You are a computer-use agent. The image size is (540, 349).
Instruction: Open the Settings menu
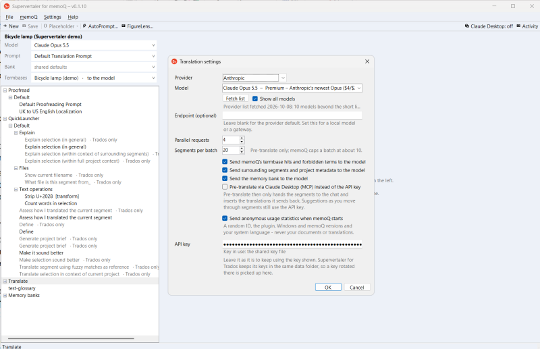(x=53, y=17)
